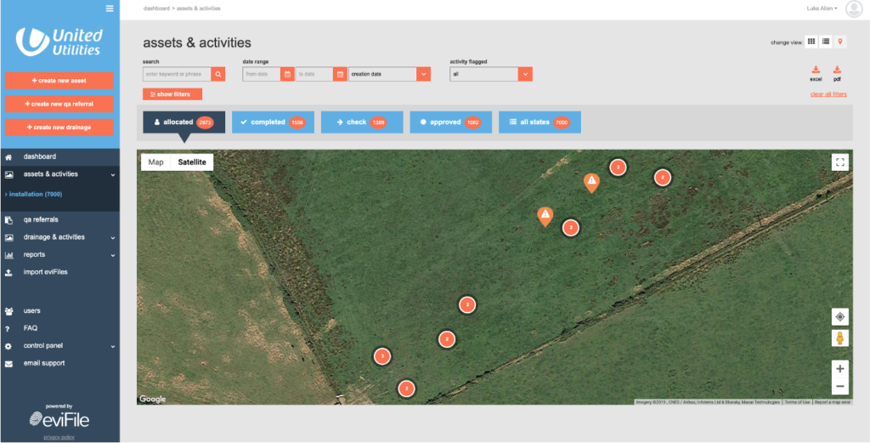The height and width of the screenshot is (443, 870).
Task: Click the hamburger menu icon in sidebar
Action: [x=110, y=9]
